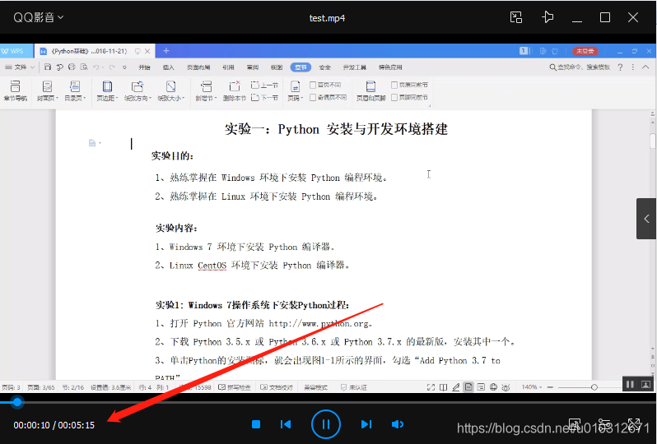The height and width of the screenshot is (444, 657).
Task: Open the 开发工具 ribbon tab
Action: [355, 67]
